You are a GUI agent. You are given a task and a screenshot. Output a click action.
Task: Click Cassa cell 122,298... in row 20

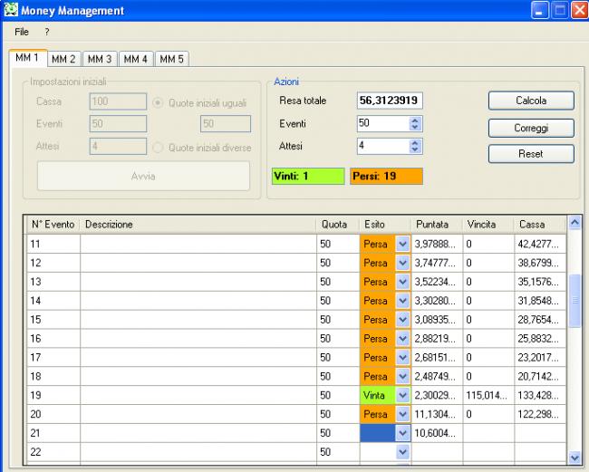540,414
